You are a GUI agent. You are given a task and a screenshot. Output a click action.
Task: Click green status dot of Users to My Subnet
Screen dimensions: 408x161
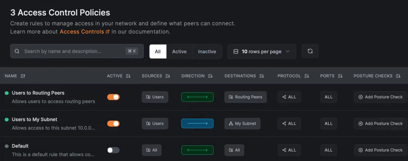[x=7, y=120]
